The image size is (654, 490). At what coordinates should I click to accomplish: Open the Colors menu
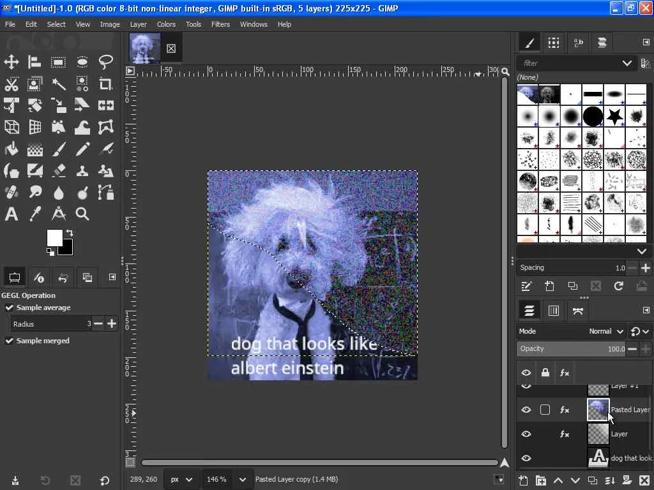tap(166, 24)
